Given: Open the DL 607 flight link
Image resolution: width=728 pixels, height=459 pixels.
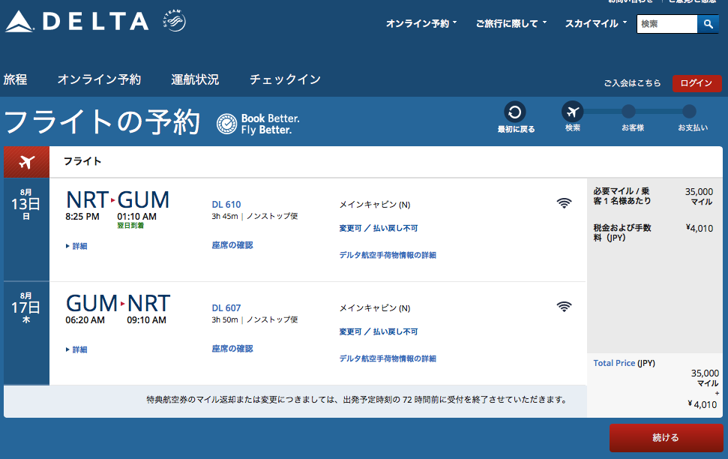Looking at the screenshot, I should pos(226,308).
